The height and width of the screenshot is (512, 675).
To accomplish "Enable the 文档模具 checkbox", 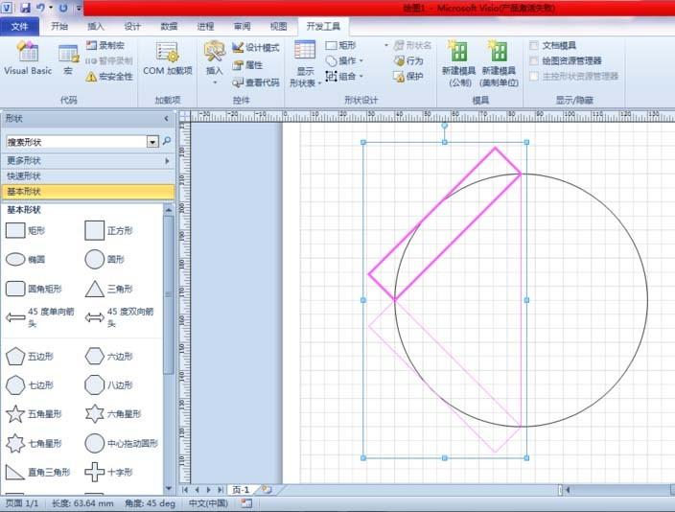I will tap(534, 45).
